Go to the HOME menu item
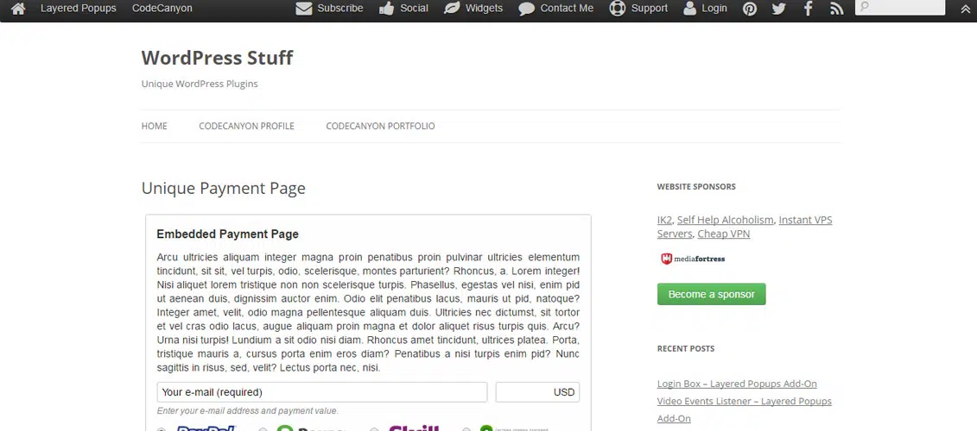 (x=154, y=126)
